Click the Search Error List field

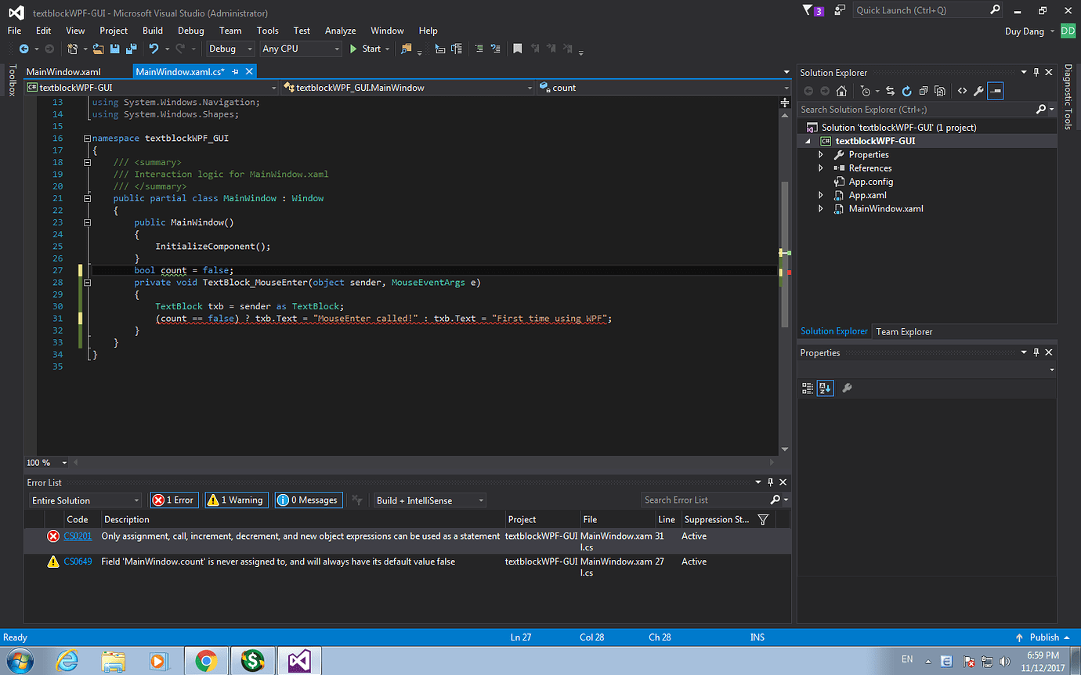click(703, 500)
